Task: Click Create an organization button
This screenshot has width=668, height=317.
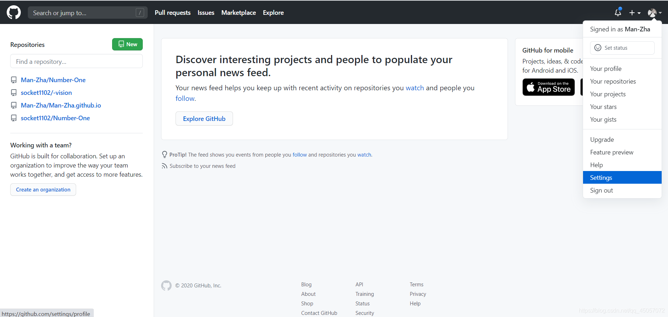Action: [x=43, y=189]
